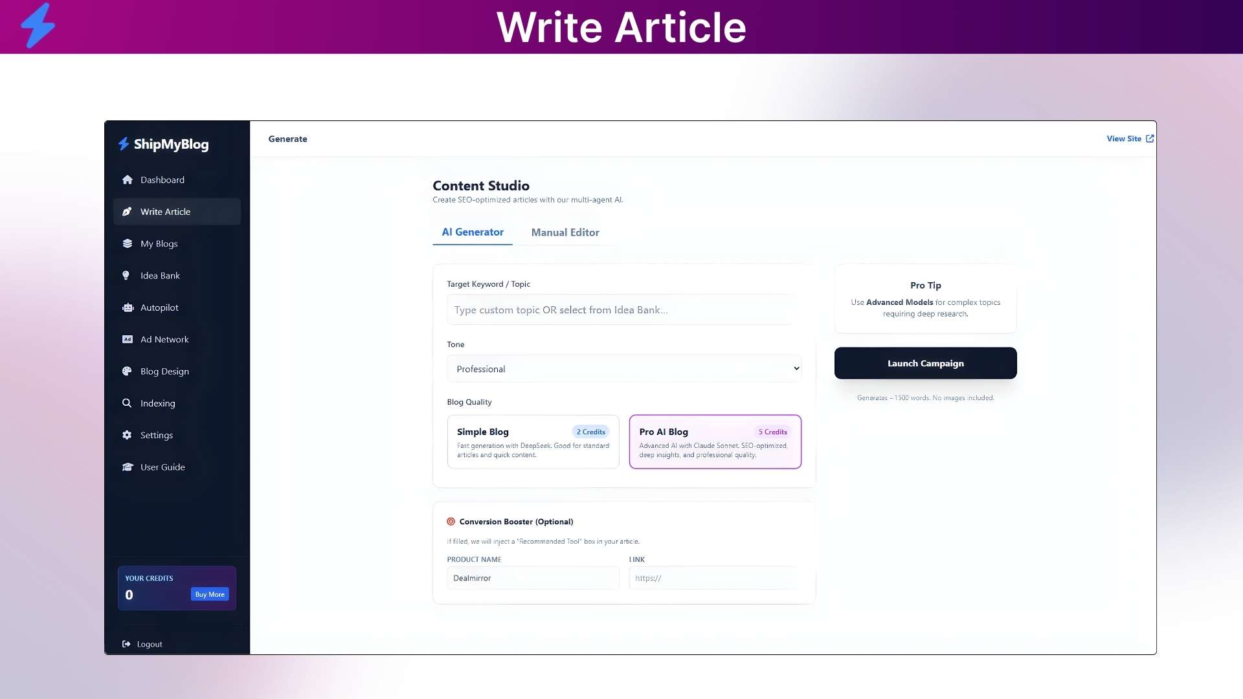This screenshot has width=1243, height=699.
Task: Click the Dashboard home icon
Action: pos(128,180)
